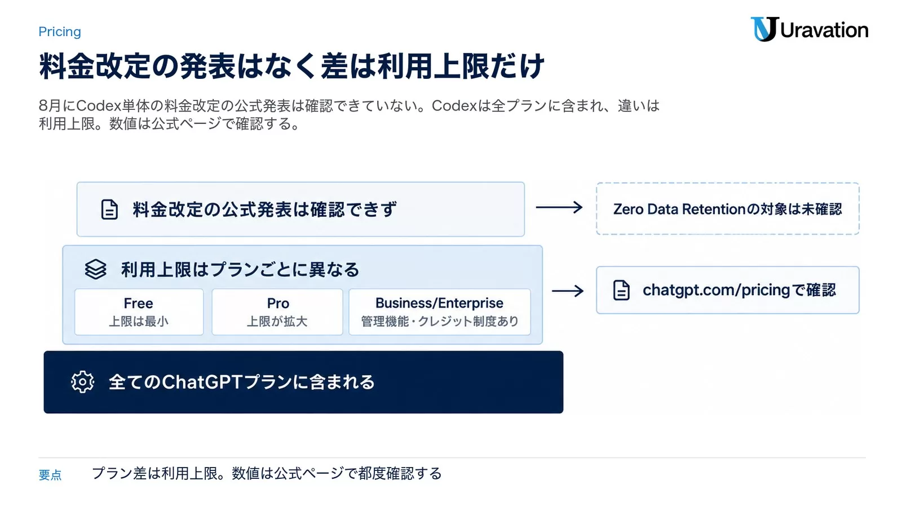
Task: Open the chatgpt.com/pricingで確認 box
Action: tap(727, 290)
